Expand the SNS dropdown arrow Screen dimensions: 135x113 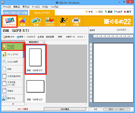[85, 37]
